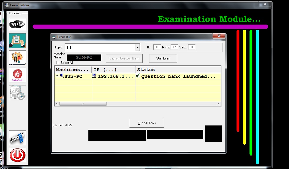Click the Sec. input field

[192, 47]
